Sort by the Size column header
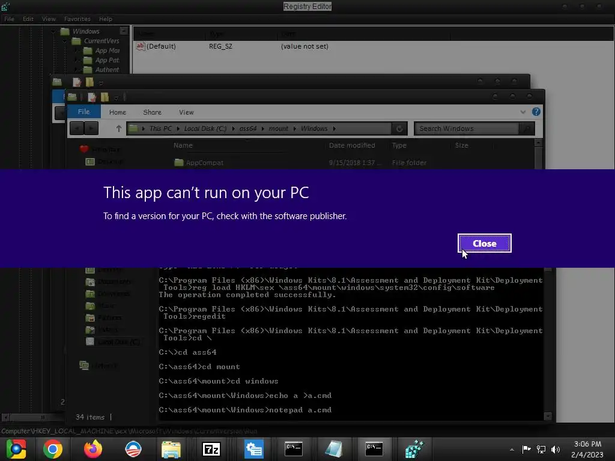The image size is (615, 461). tap(462, 145)
